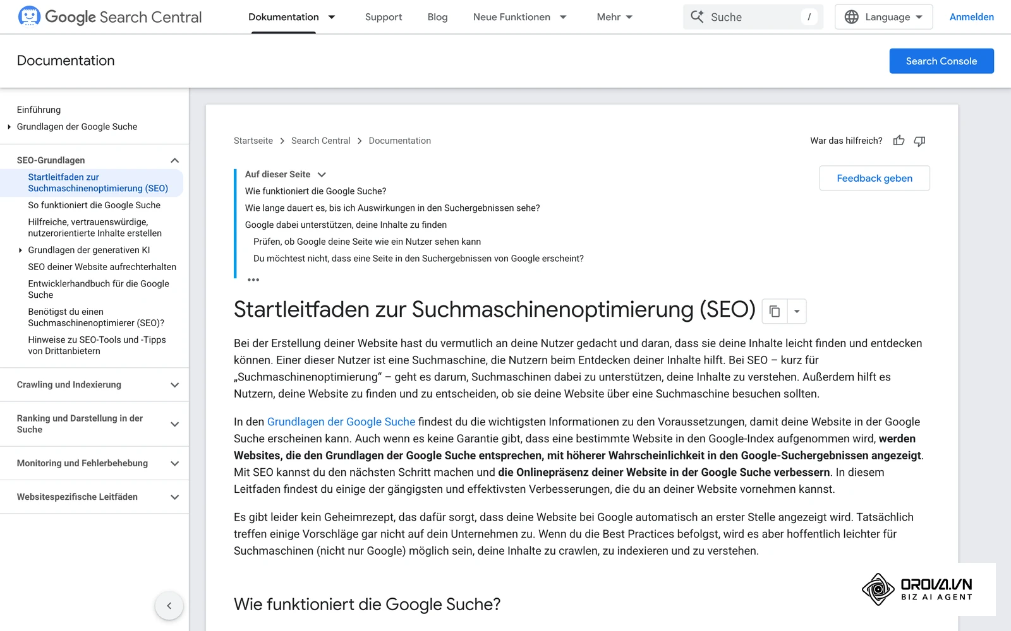Collapse the sidebar with the chevron button

[x=169, y=606]
